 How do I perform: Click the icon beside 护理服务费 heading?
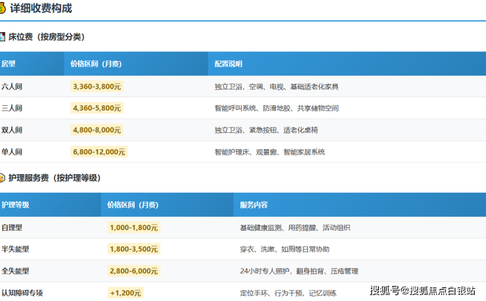2,178
